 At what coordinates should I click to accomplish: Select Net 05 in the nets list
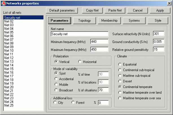tap(9, 32)
